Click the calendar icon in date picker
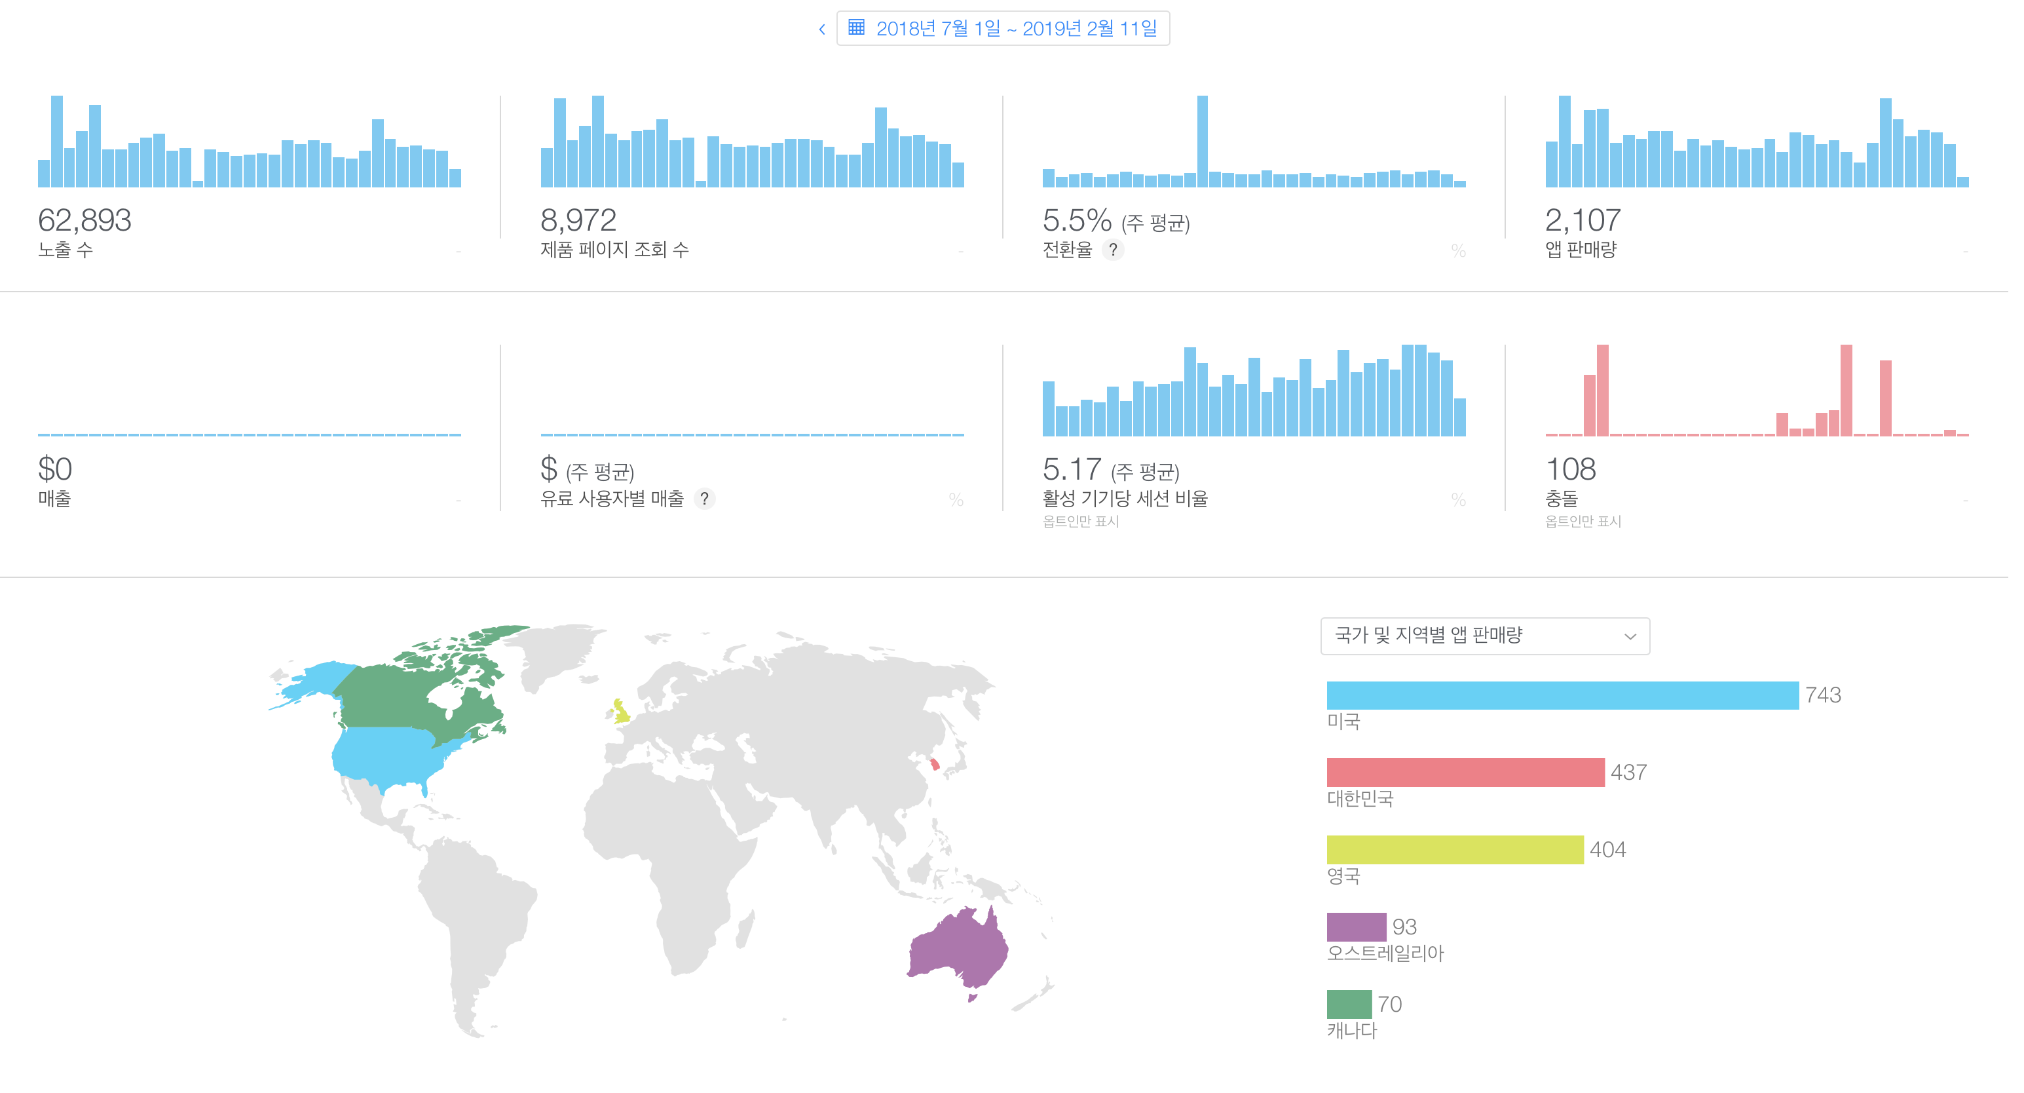Viewport: 2024px width, 1093px height. [x=856, y=28]
